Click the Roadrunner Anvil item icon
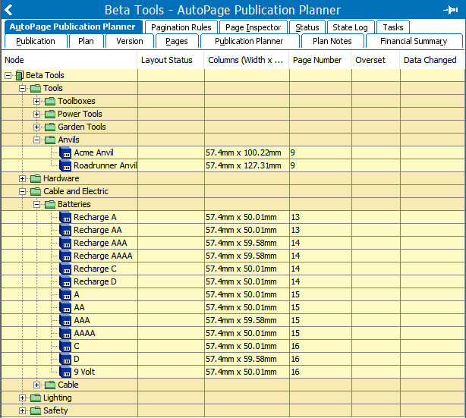 (65, 165)
